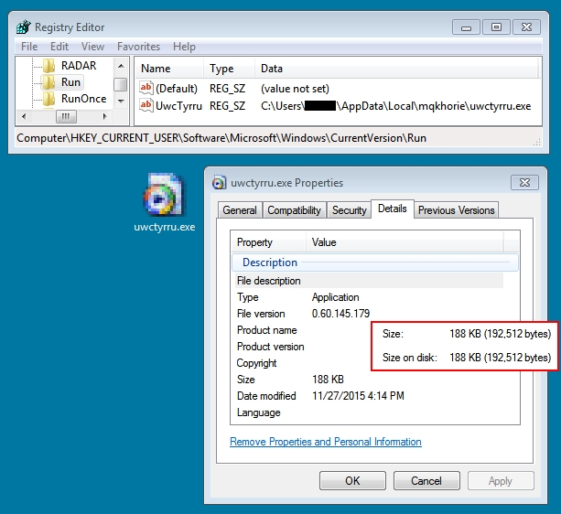Click the tree vertical scrollbar thumb

[121, 85]
